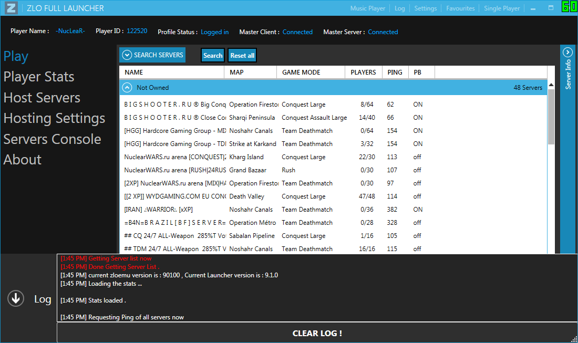Image resolution: width=578 pixels, height=343 pixels.
Task: Click the 47/48 players cell
Action: (x=367, y=196)
